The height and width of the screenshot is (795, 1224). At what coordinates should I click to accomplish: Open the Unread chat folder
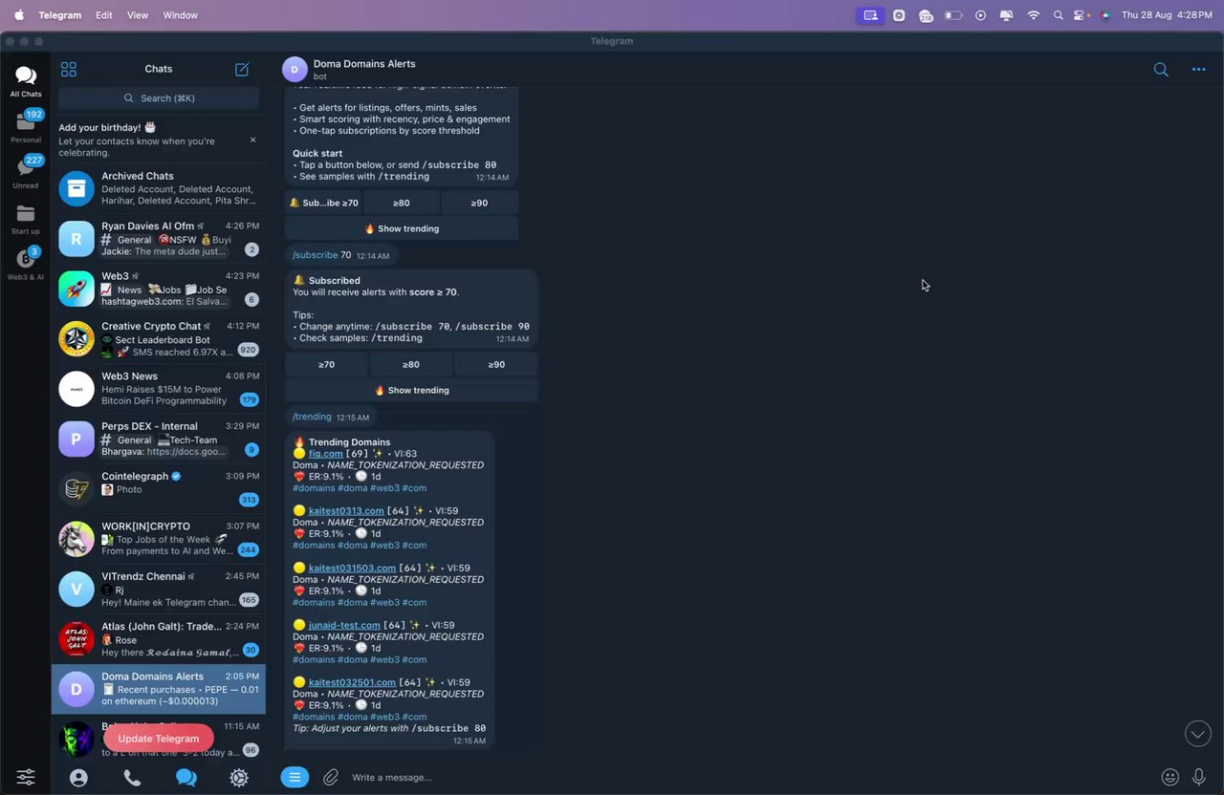(x=26, y=172)
